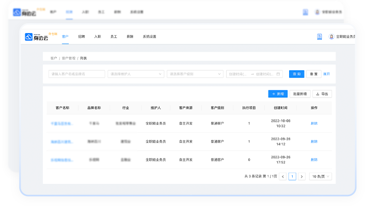Screen dimensions: 365x206
Task: Open the 10 条/页 page size dropdown
Action: pyautogui.click(x=321, y=177)
